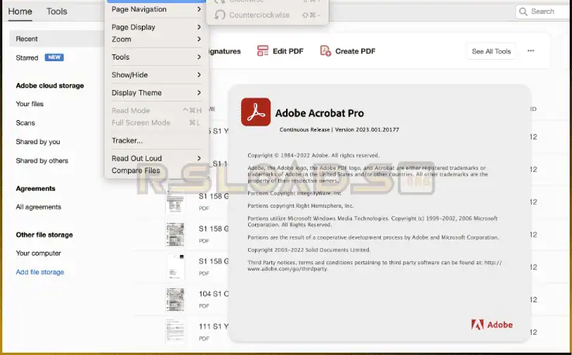Click the See All Tools button

(491, 51)
